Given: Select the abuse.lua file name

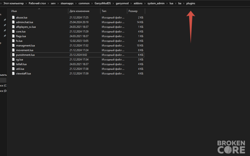Looking at the screenshot, I should tap(22, 18).
